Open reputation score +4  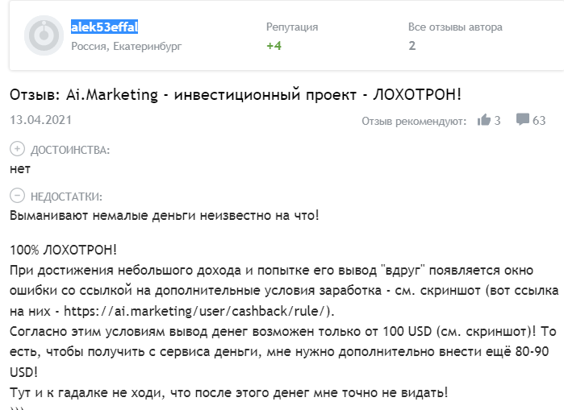pos(274,46)
